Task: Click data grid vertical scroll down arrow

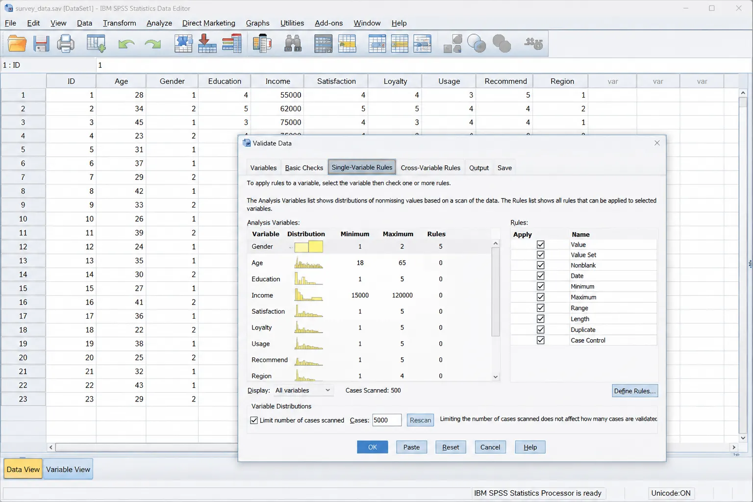Action: coord(743,438)
